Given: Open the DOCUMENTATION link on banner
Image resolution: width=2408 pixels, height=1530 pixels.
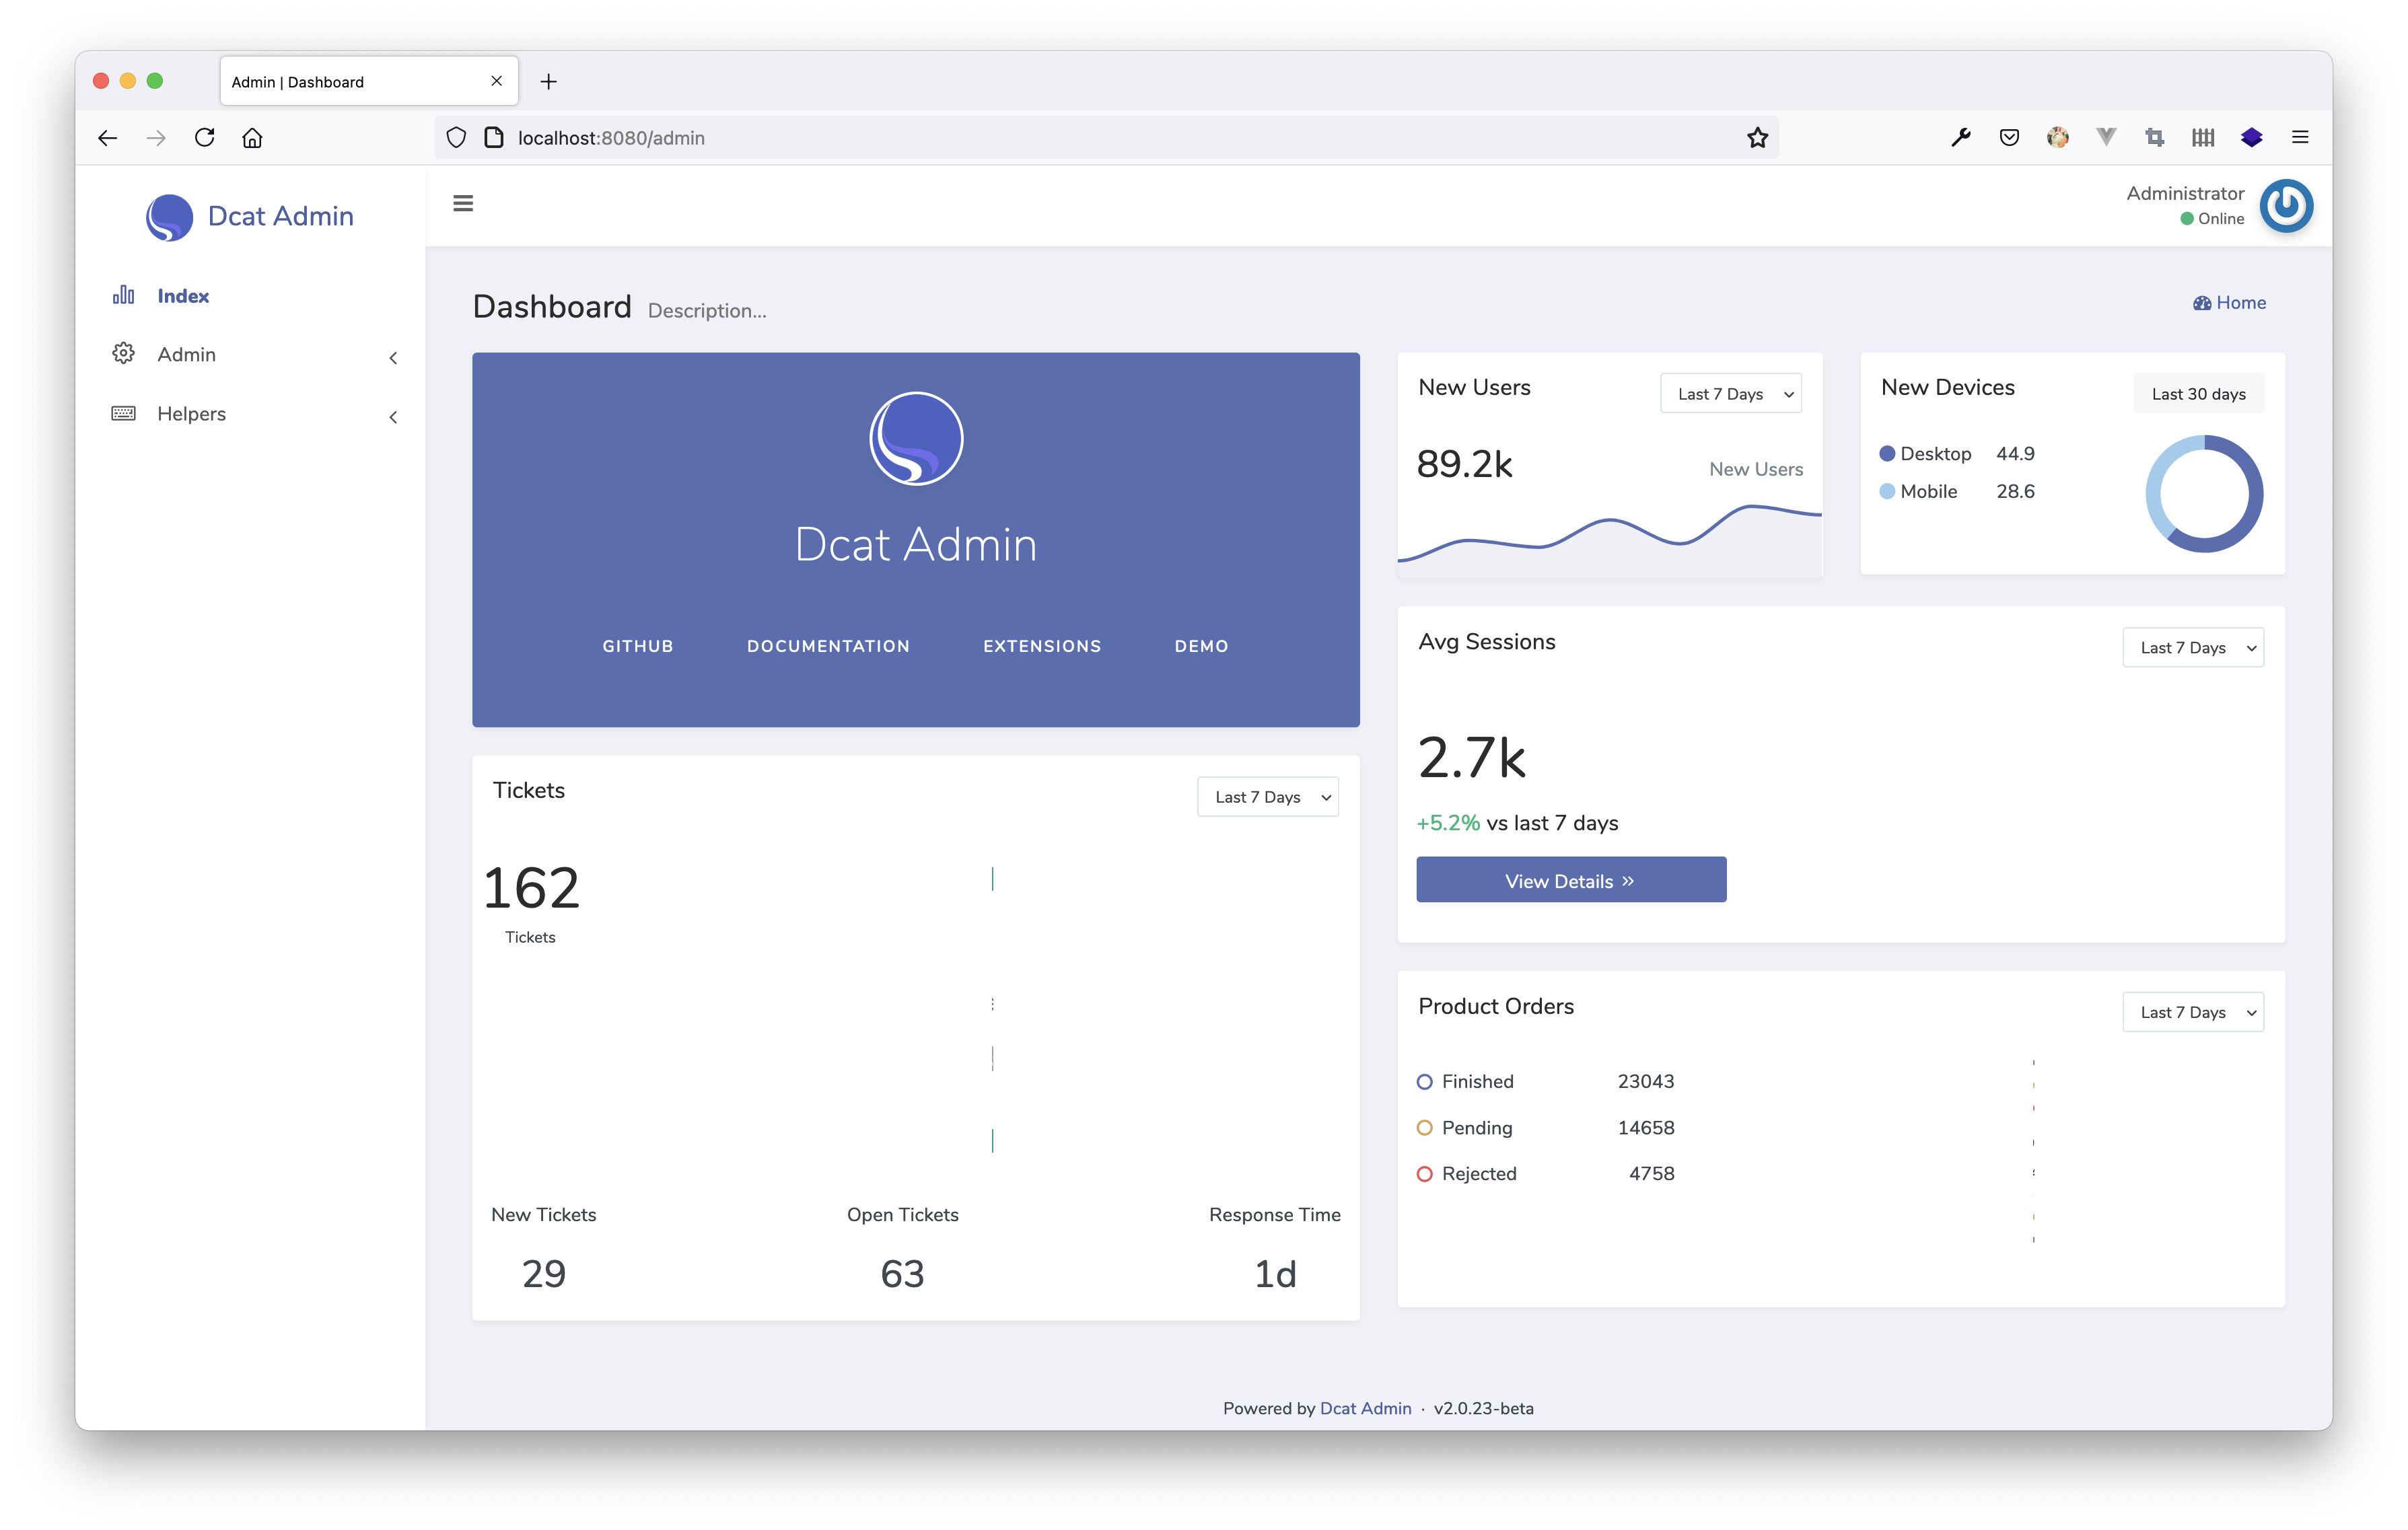Looking at the screenshot, I should [x=828, y=647].
